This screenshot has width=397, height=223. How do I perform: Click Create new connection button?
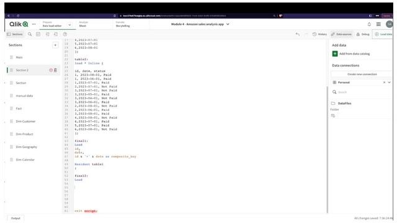362,74
